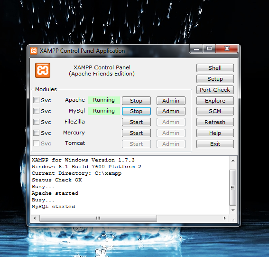The width and height of the screenshot is (269, 257).
Task: Click the large orange XAMPP logo
Action: (x=43, y=70)
